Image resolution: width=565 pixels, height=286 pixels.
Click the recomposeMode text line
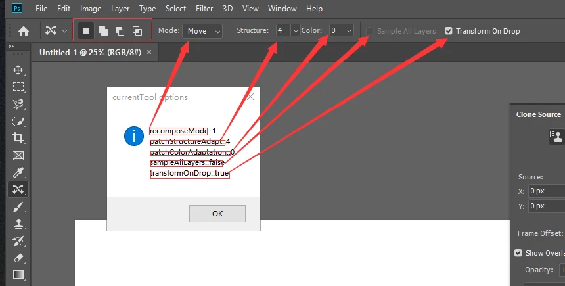(x=183, y=131)
